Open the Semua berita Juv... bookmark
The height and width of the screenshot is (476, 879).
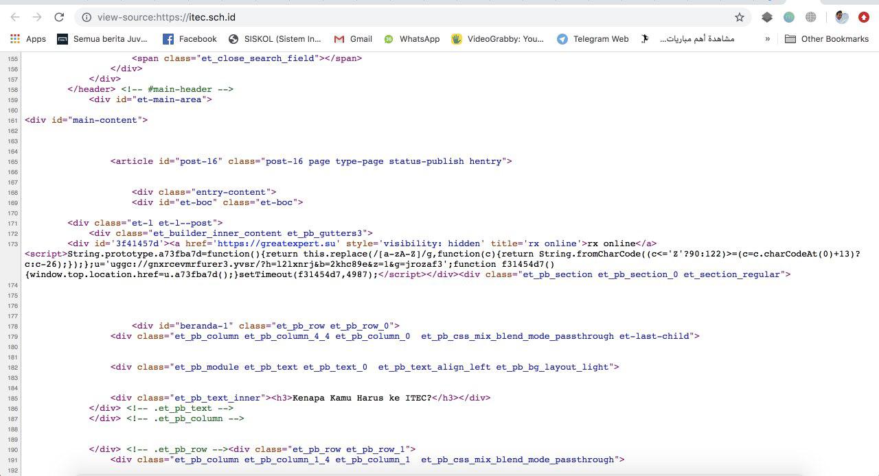coord(101,39)
